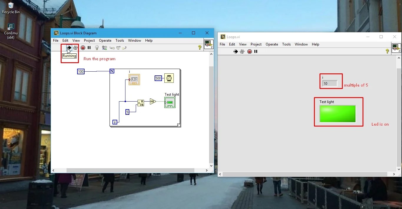Toggle Retain Wire Values in the toolbar

[x=104, y=48]
